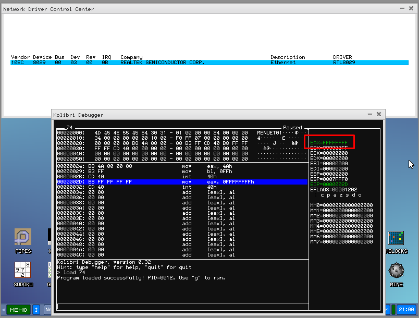The height and width of the screenshot is (318, 419).
Task: Click the DRIVER column header
Action: pos(342,57)
